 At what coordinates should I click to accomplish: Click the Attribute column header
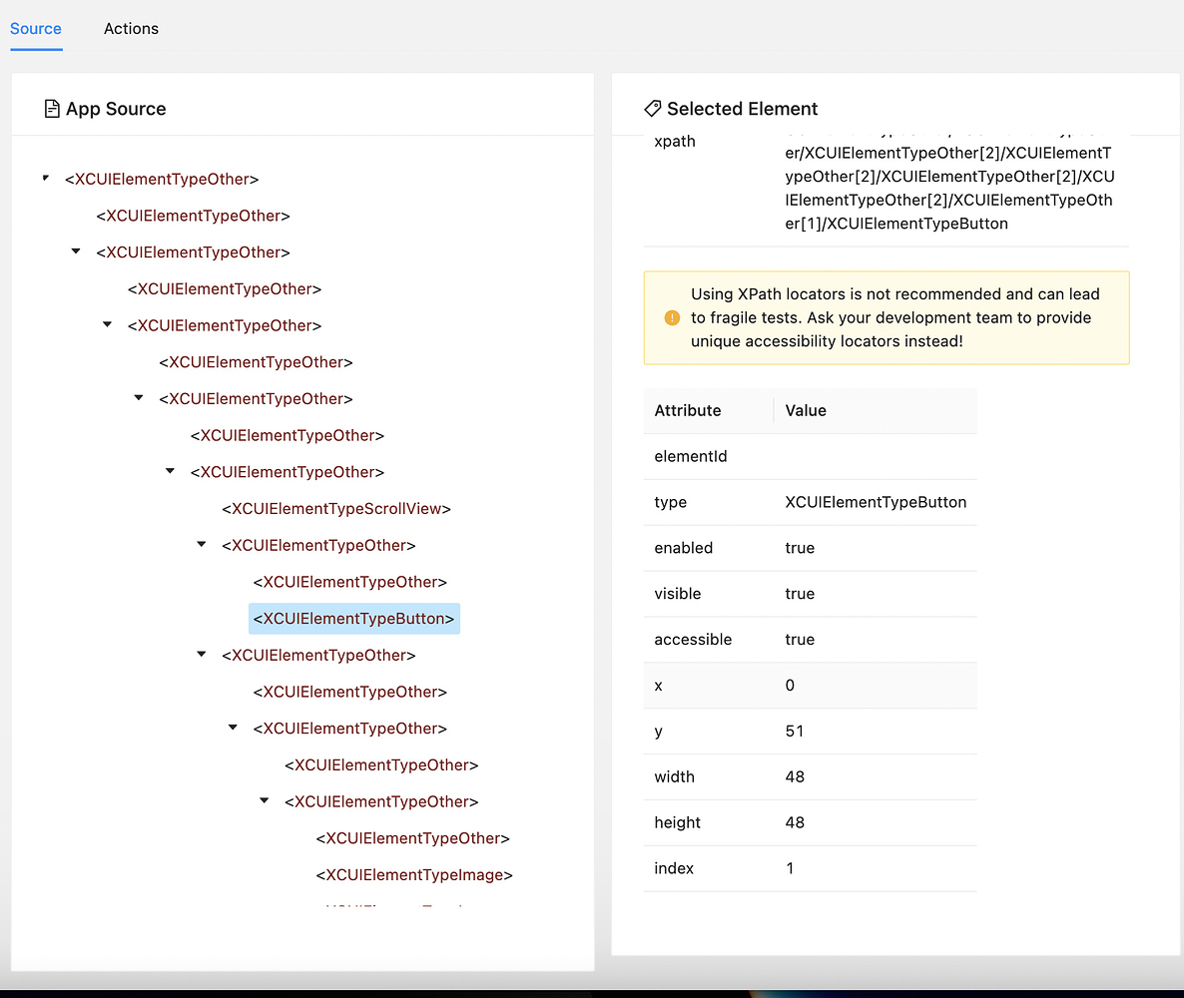[688, 410]
